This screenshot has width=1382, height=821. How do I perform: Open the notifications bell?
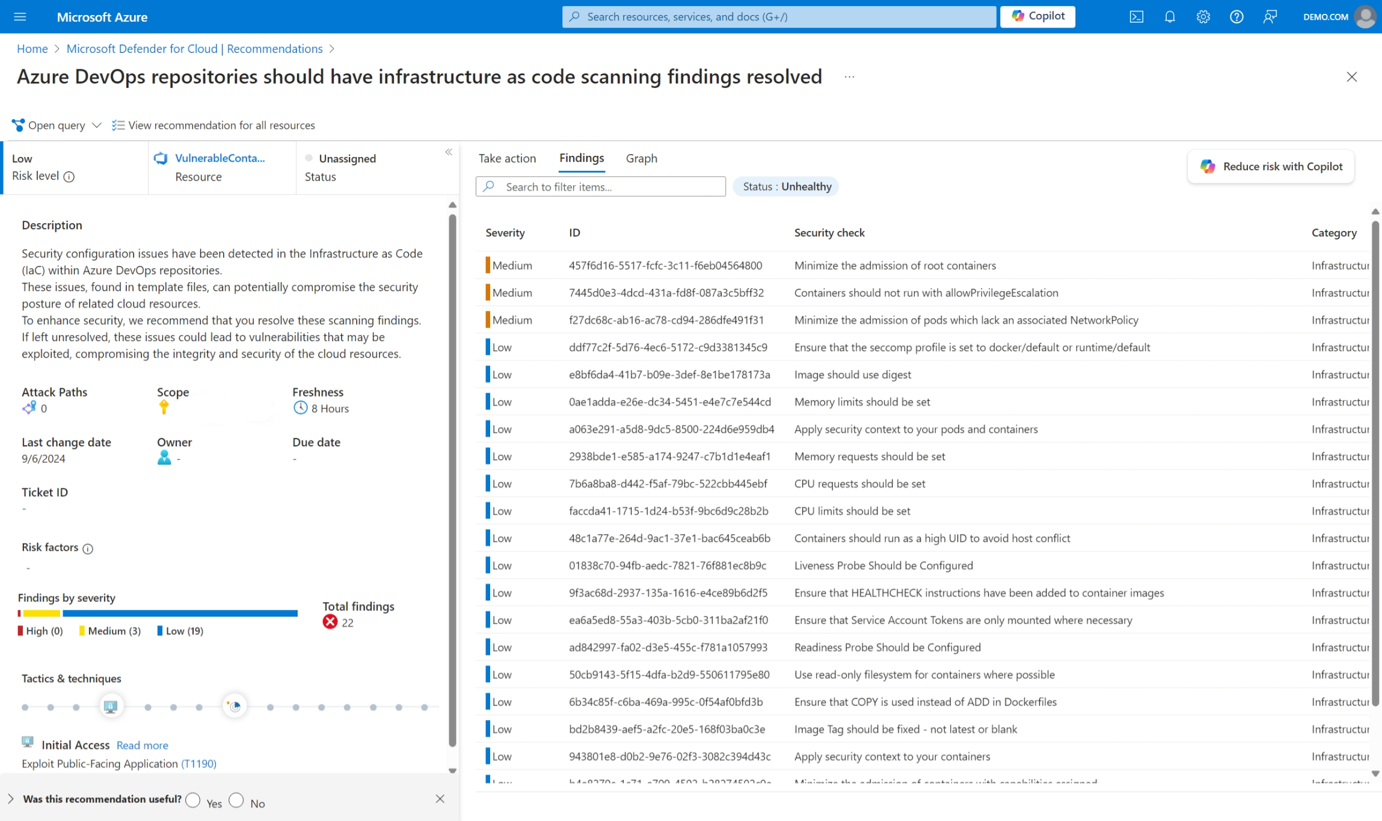[1170, 17]
